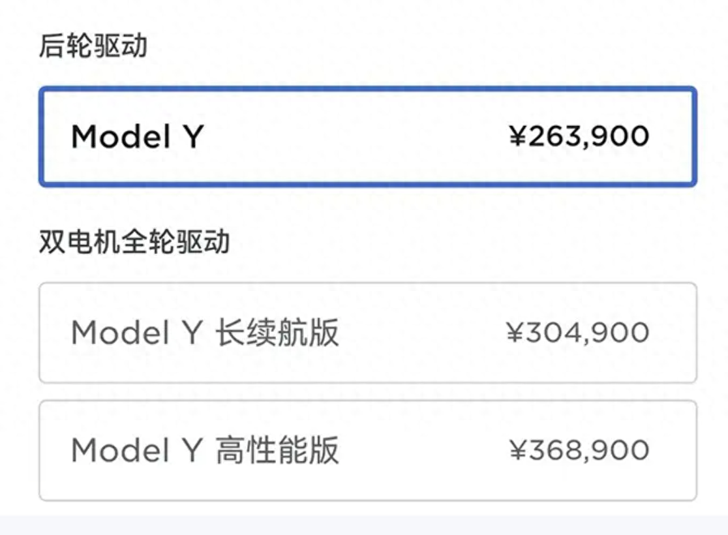
Task: Click the yen symbol before 304,900
Action: [x=515, y=333]
